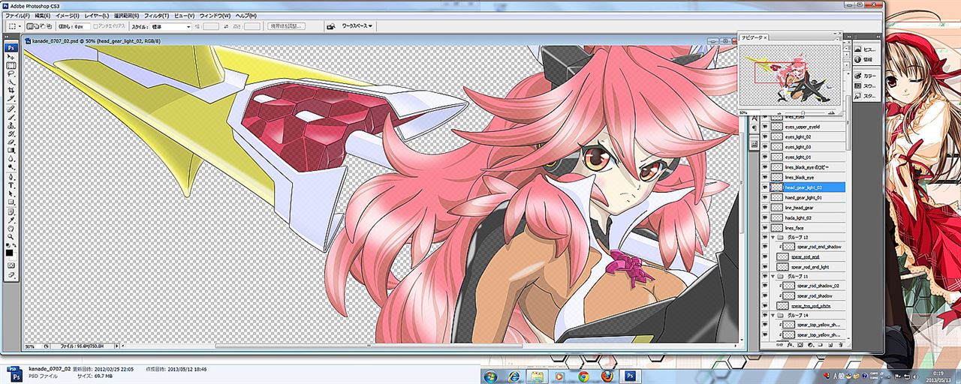Hide the eyes_upper_eyelid layer
961x384 pixels.
(765, 127)
